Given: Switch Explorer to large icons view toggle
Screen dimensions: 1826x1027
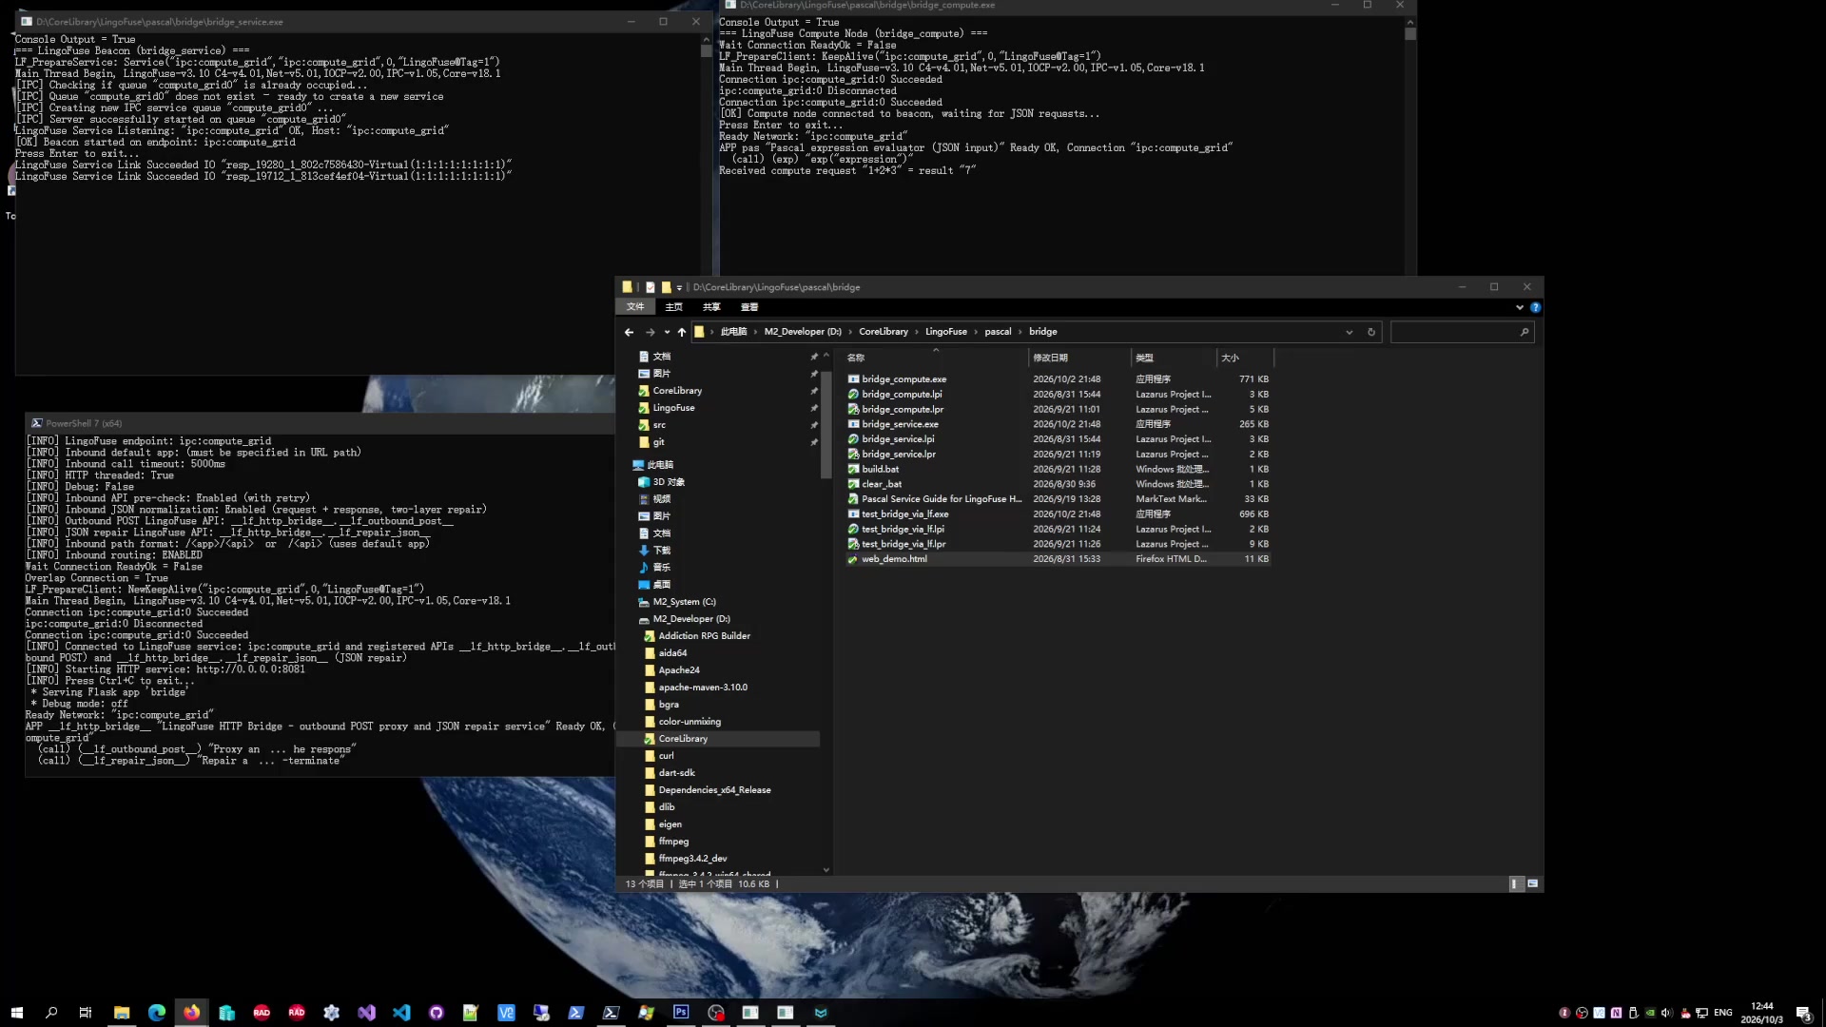Looking at the screenshot, I should [x=1533, y=883].
